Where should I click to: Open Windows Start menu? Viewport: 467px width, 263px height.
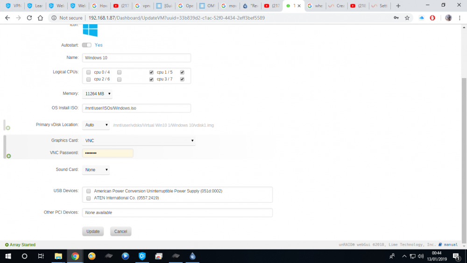(8, 256)
